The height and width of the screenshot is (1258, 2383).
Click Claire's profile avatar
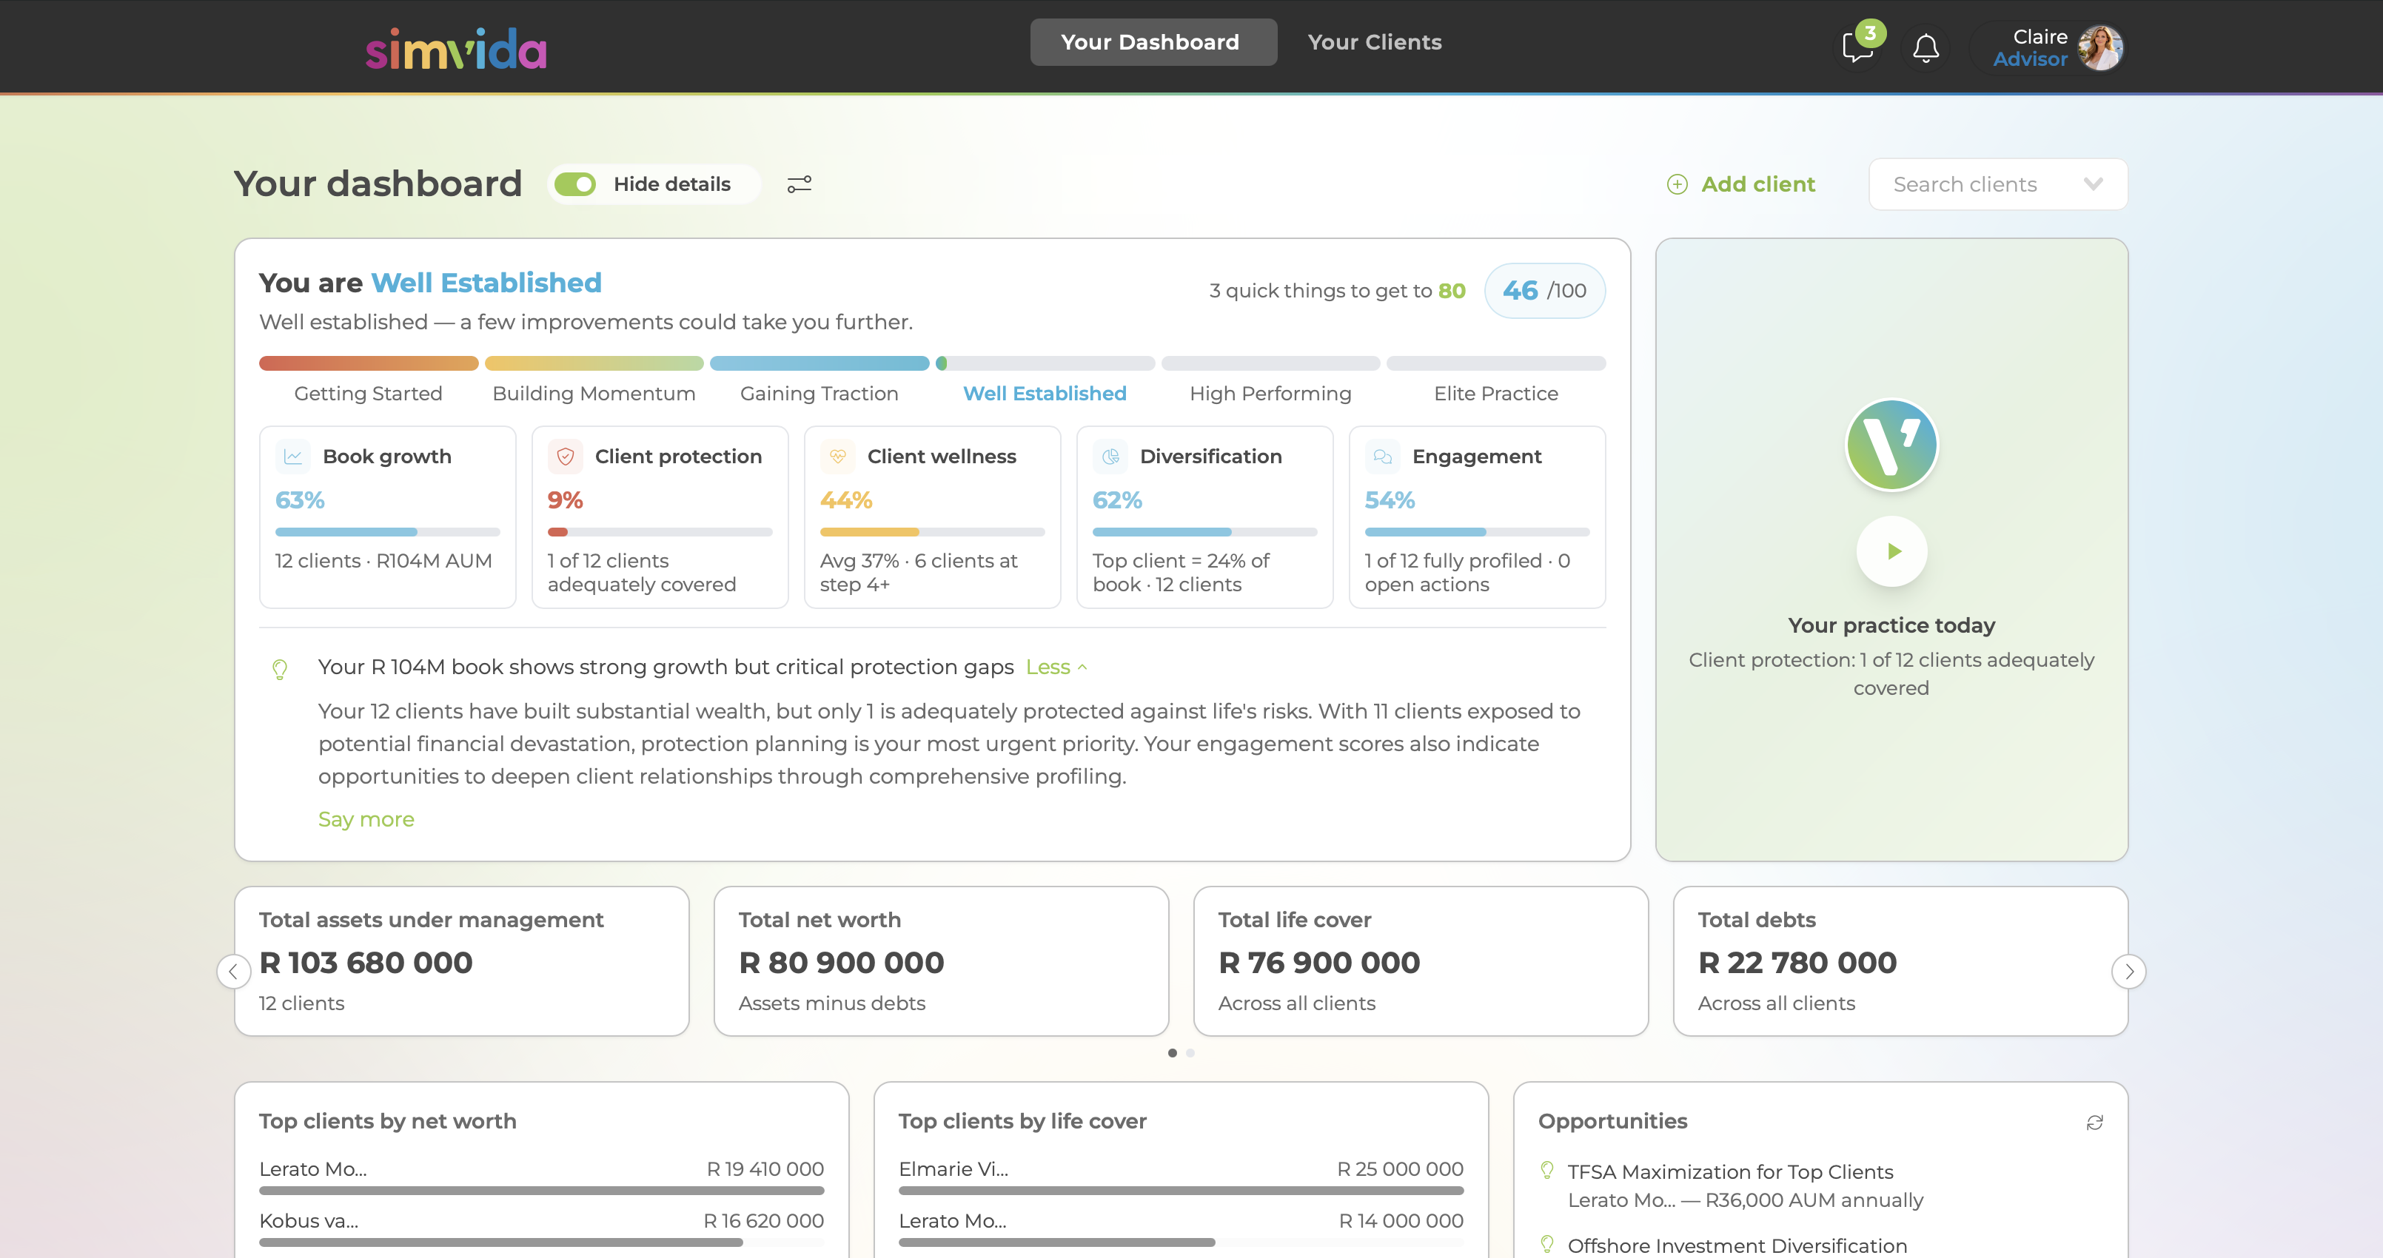click(2101, 47)
